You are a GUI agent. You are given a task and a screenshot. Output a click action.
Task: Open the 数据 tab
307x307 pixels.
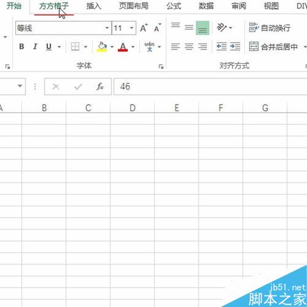click(206, 6)
